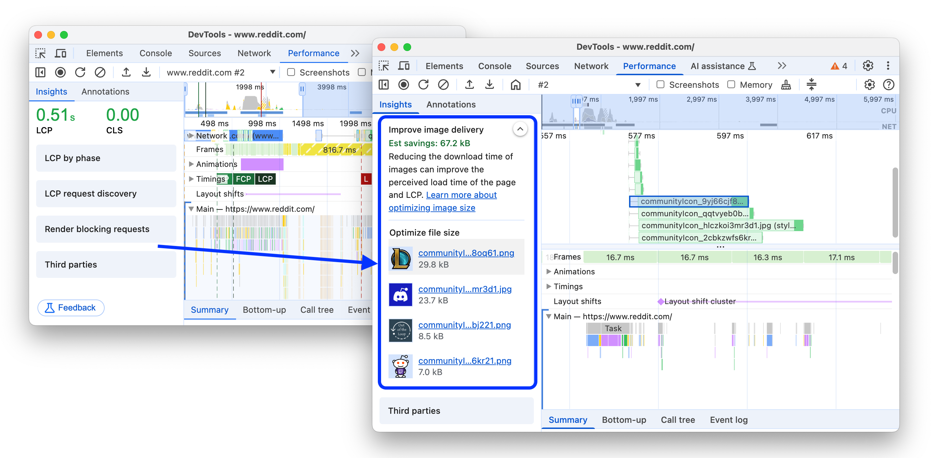The image size is (933, 458).
Task: Click the home navigation icon
Action: point(513,85)
